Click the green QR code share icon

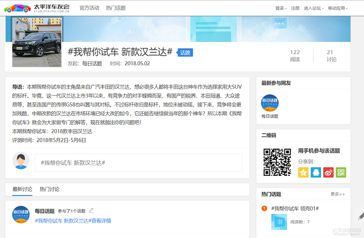pos(341,172)
